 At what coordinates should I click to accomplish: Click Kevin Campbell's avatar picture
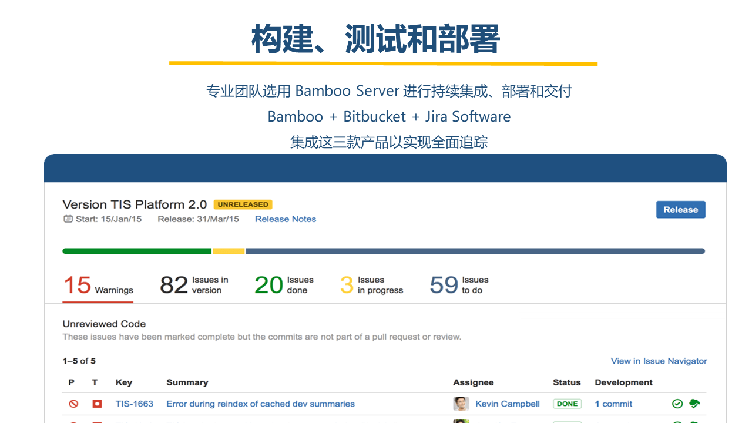[x=461, y=404]
